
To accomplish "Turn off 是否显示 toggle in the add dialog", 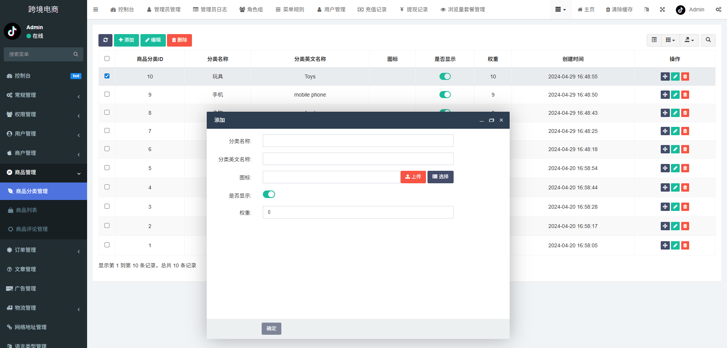I will click(x=269, y=194).
